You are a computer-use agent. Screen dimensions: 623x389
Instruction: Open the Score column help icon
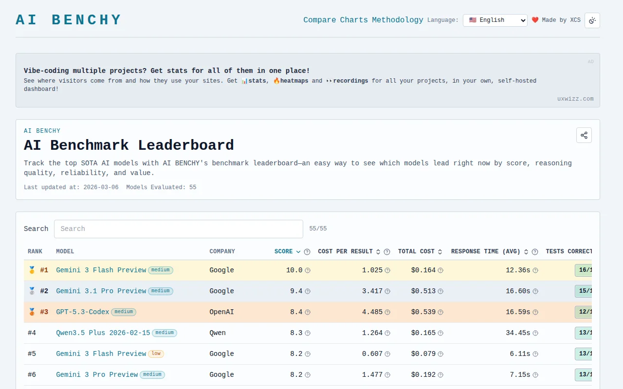(307, 252)
